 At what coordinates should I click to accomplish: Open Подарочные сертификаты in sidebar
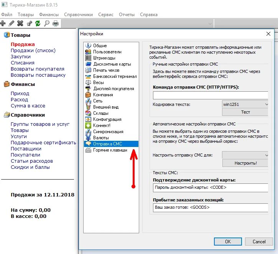43,143
